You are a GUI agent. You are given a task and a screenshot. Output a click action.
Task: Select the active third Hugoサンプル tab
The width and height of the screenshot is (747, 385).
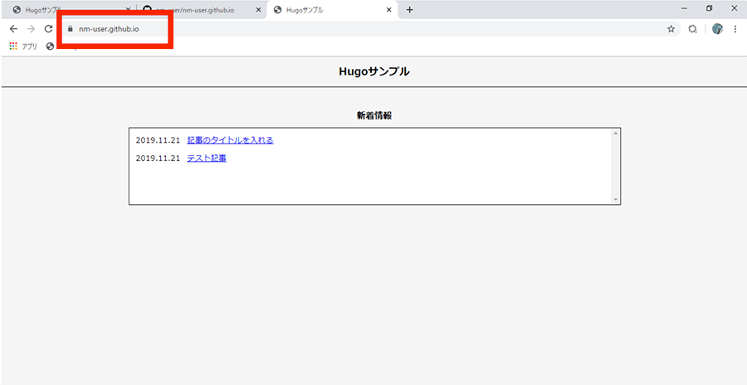(x=333, y=9)
